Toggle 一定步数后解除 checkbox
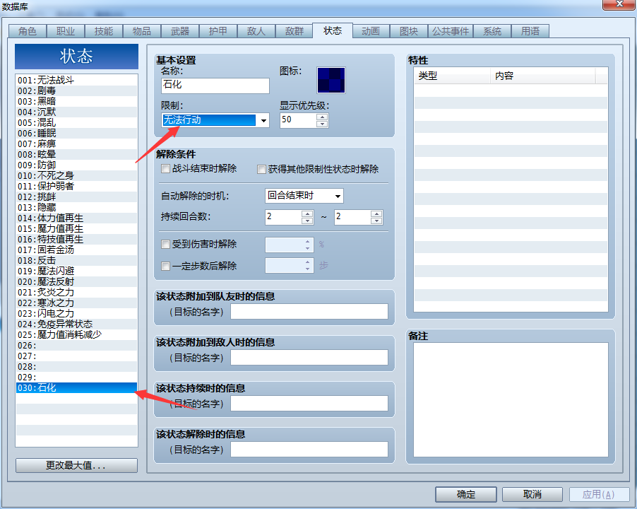 pyautogui.click(x=165, y=267)
